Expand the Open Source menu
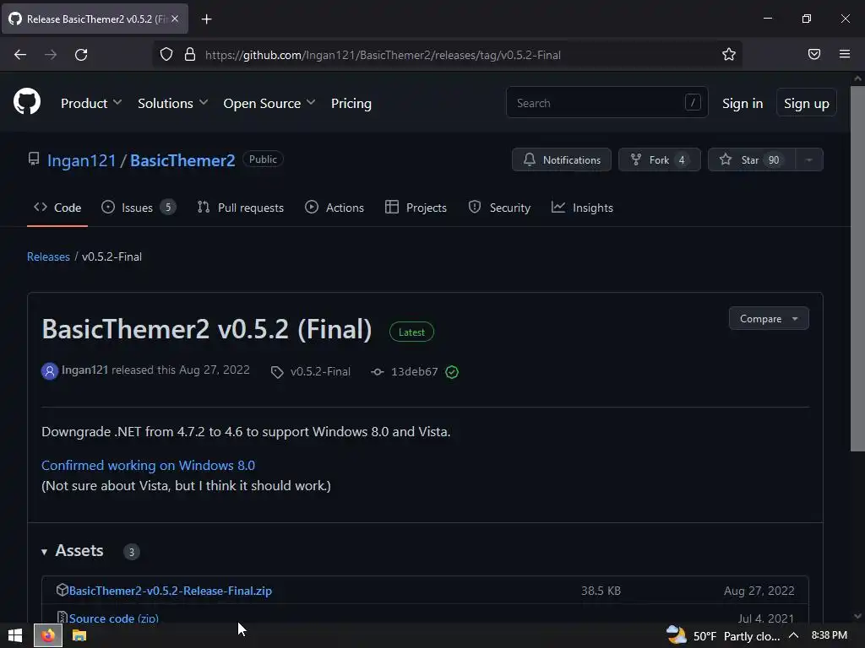This screenshot has width=865, height=648. click(x=269, y=103)
